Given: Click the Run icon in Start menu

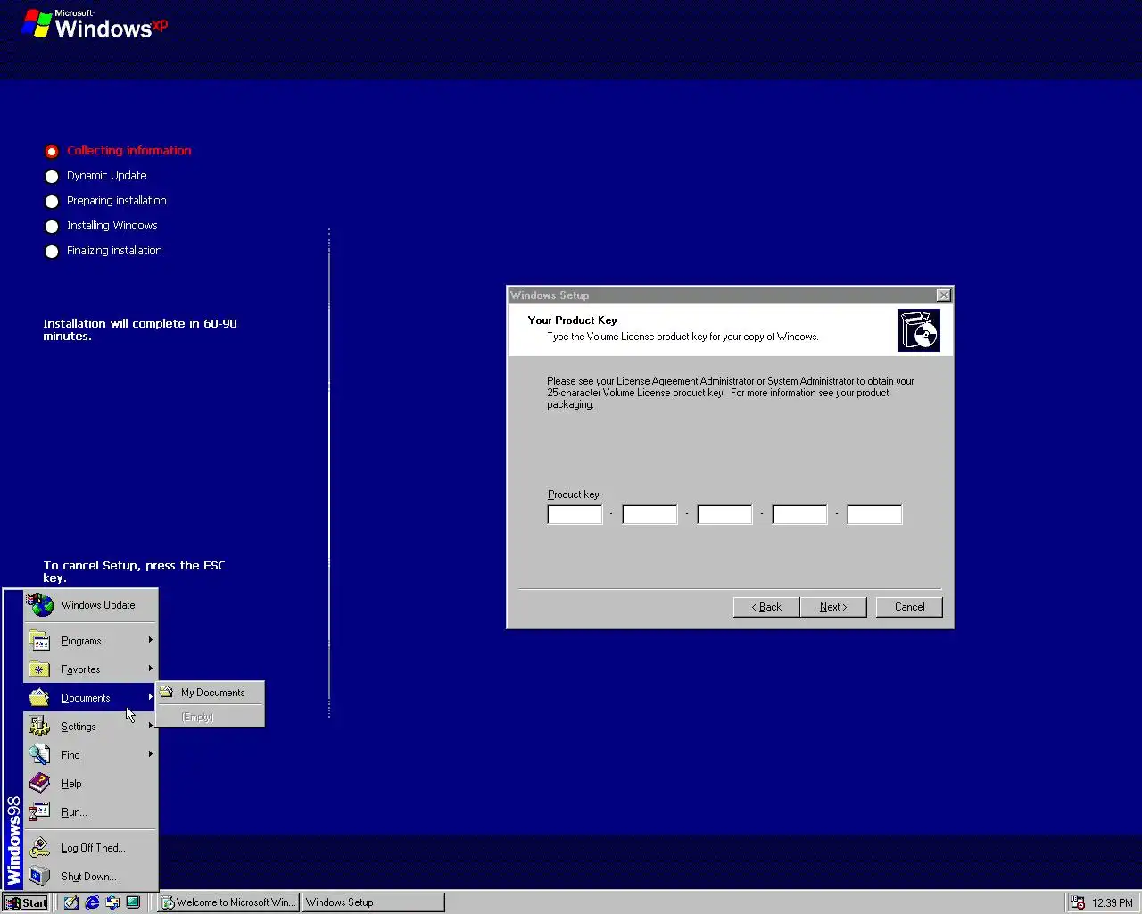Looking at the screenshot, I should pos(39,812).
